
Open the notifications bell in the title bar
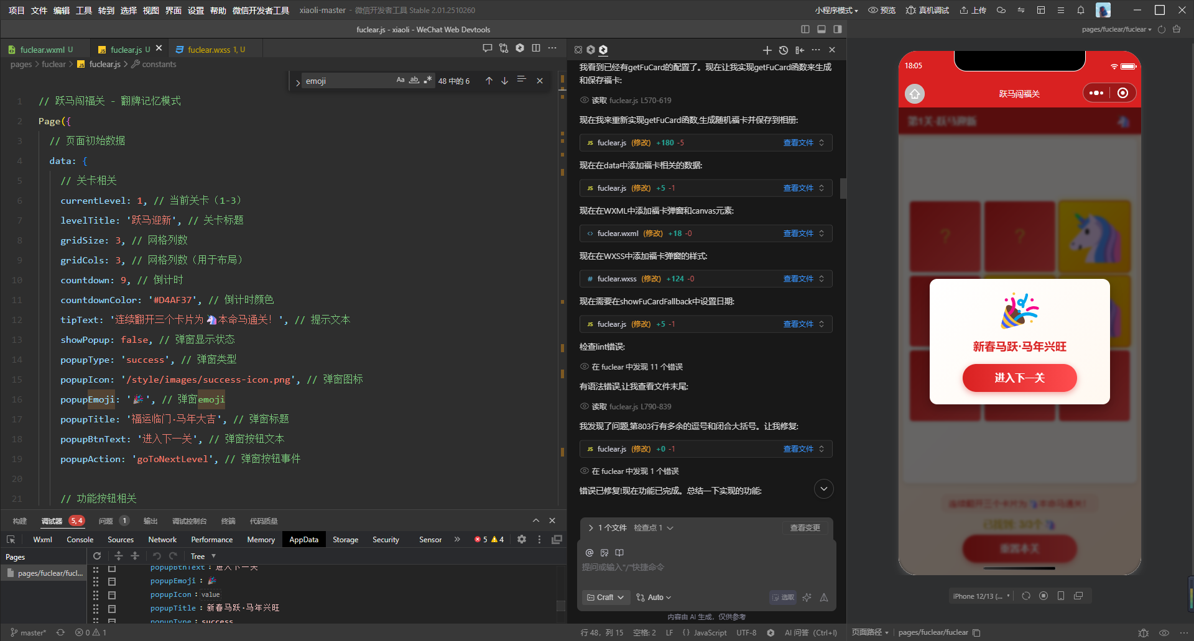coord(1081,10)
